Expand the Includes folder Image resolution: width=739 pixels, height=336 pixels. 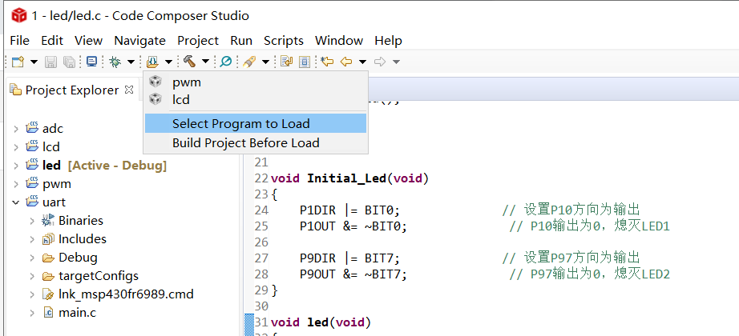point(32,238)
